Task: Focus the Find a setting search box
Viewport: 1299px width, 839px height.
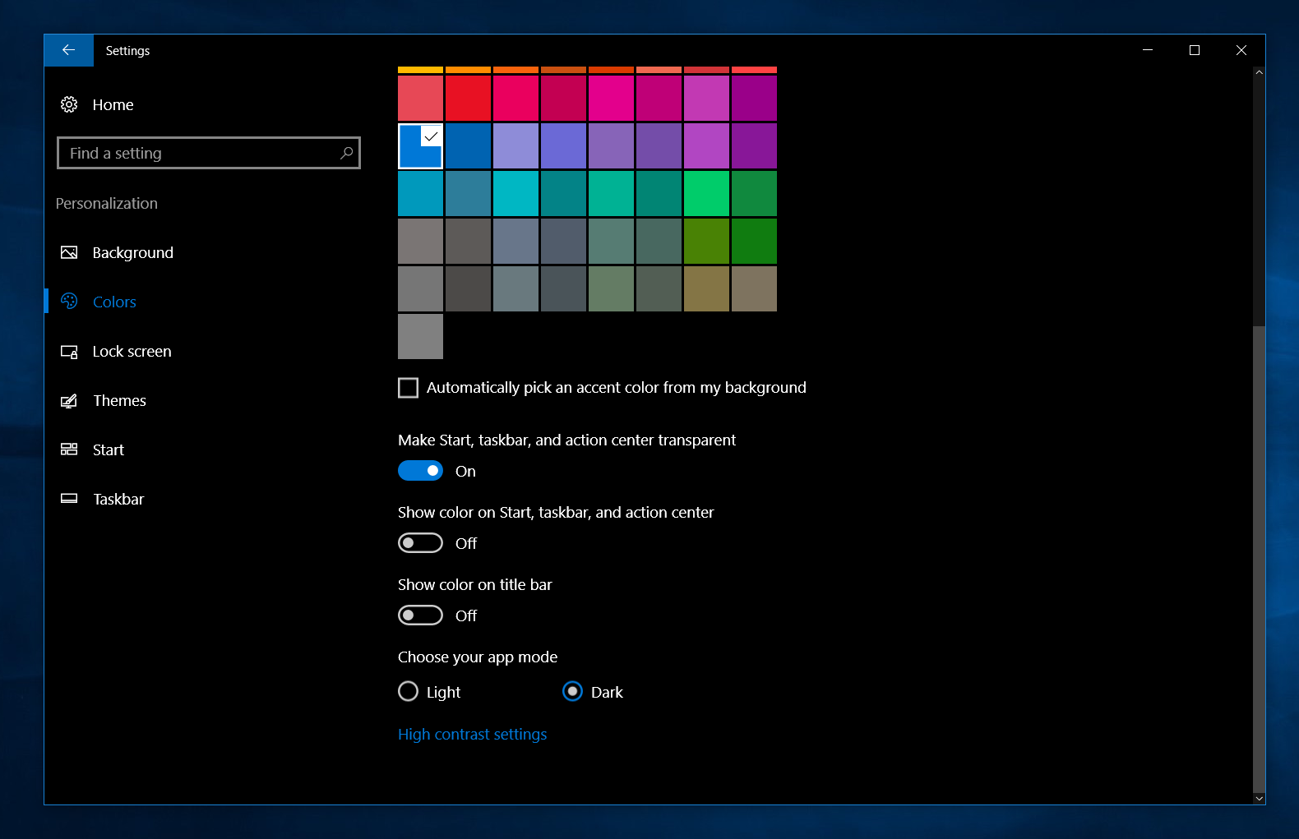Action: click(209, 153)
